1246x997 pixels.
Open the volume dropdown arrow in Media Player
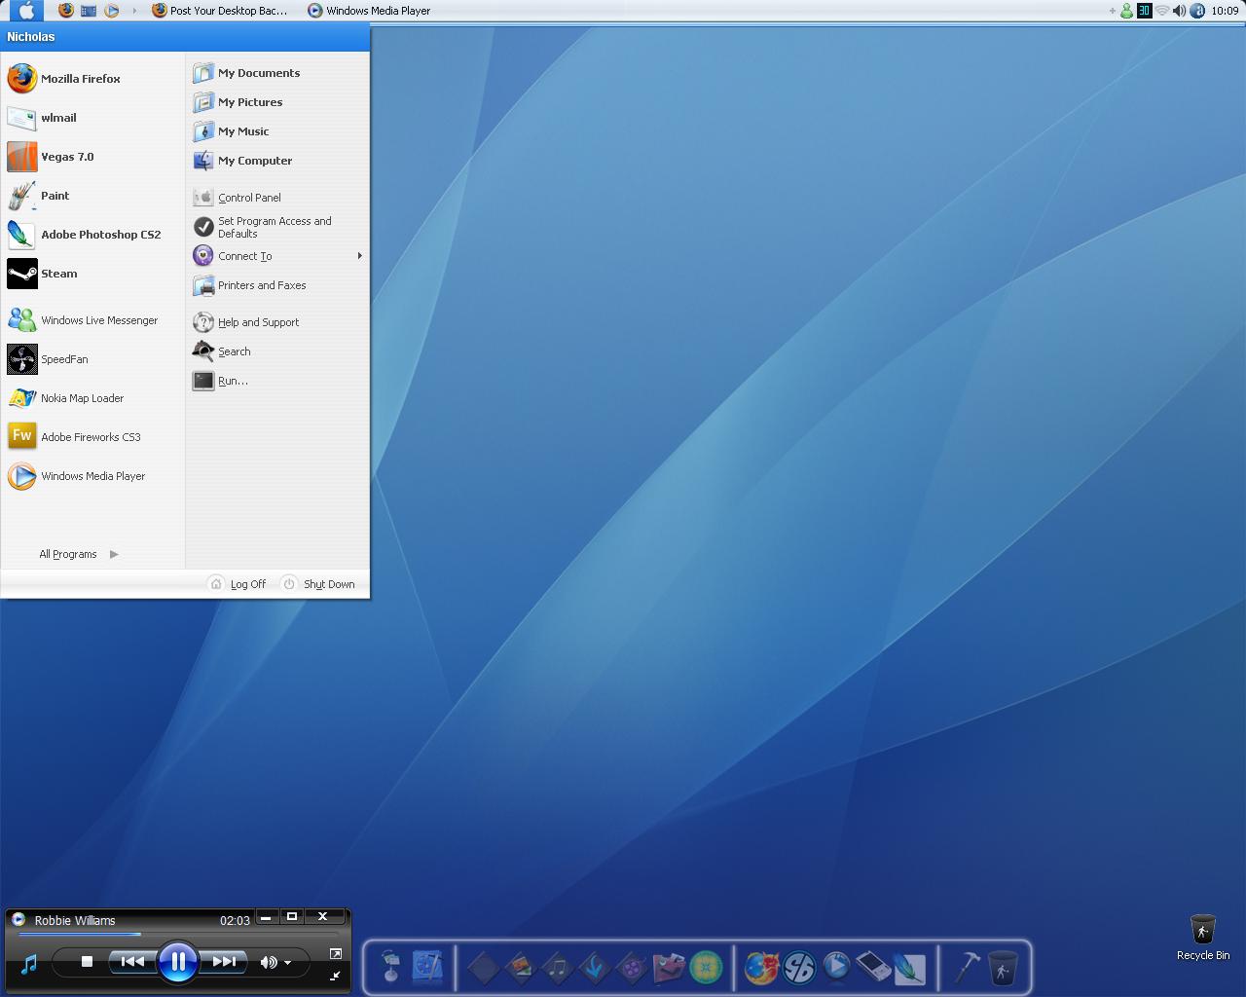click(288, 963)
